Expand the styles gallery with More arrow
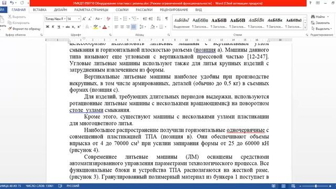The image size is (336, 189). click(305, 27)
